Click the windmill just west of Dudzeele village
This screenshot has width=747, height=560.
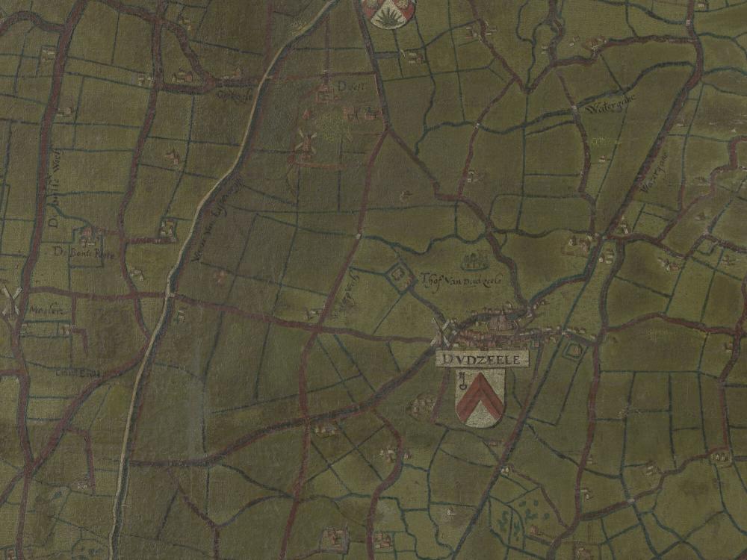click(442, 332)
